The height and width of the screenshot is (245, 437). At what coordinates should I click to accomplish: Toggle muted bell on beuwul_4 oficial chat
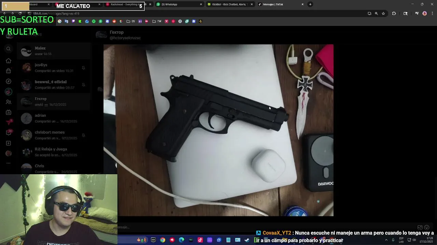[x=83, y=85]
